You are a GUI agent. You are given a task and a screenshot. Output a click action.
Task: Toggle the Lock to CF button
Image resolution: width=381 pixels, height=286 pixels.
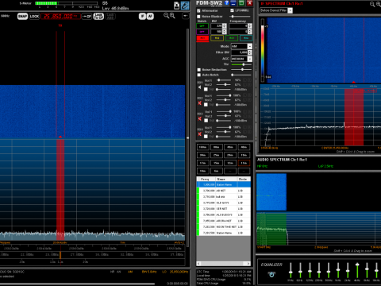point(98,16)
